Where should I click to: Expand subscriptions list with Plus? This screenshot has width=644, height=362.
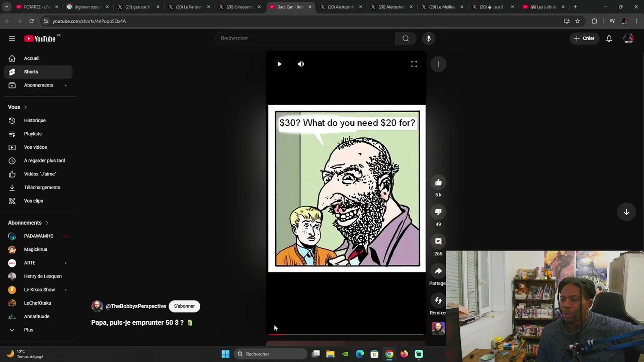pyautogui.click(x=38, y=330)
